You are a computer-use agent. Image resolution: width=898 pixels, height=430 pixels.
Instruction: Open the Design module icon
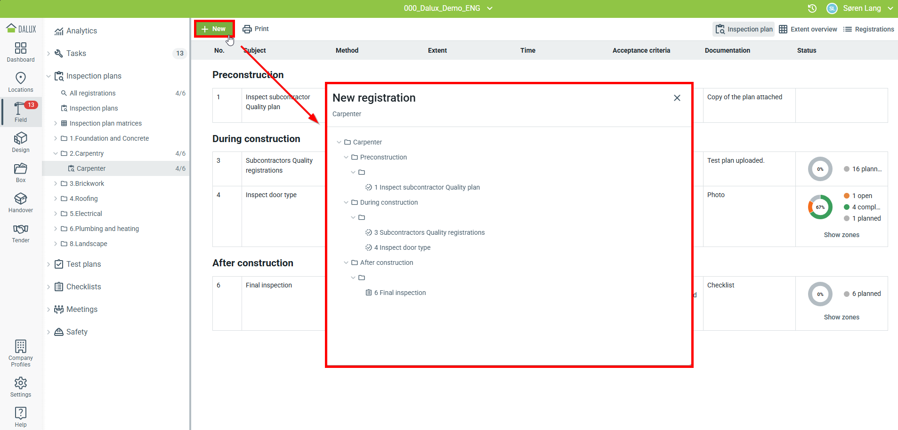click(x=21, y=142)
